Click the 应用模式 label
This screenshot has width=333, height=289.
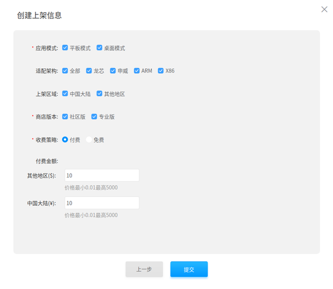coord(47,48)
